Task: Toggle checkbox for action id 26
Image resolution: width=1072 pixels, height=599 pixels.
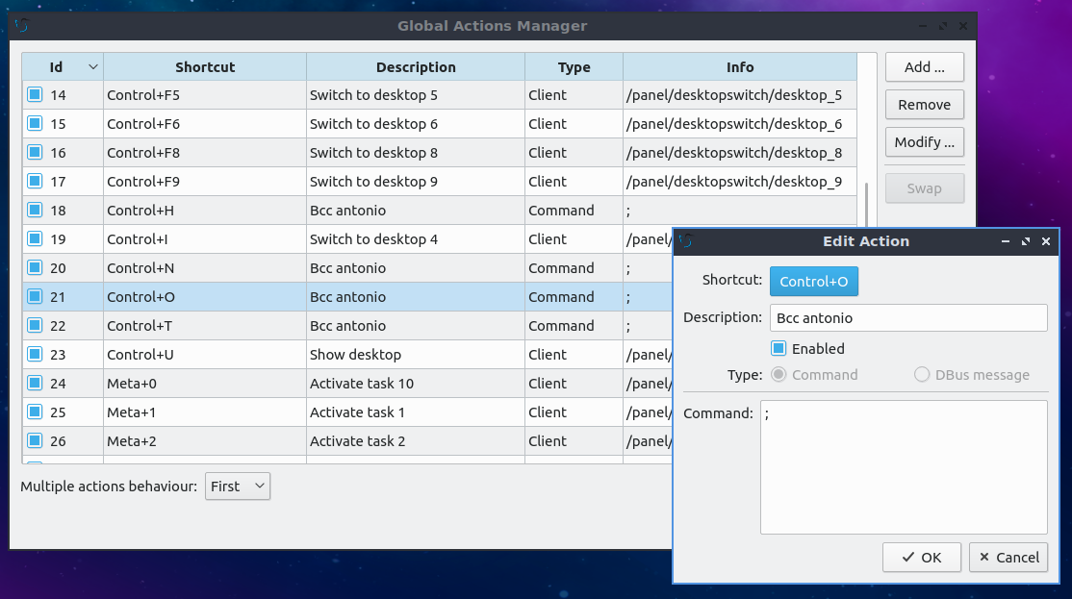Action: (35, 440)
